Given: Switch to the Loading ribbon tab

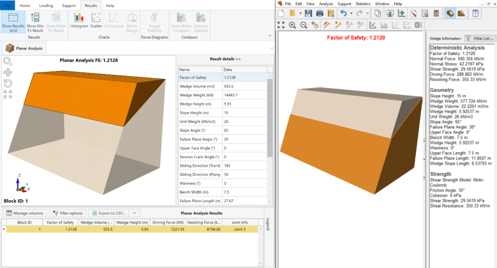Looking at the screenshot, I should (x=46, y=5).
